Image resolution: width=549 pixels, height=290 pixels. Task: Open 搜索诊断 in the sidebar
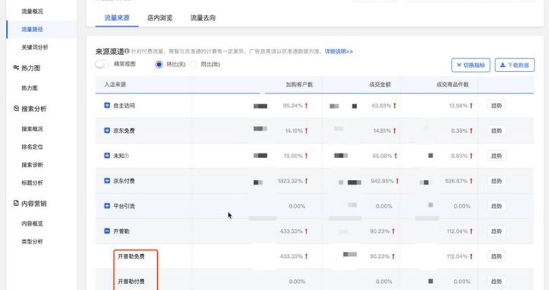point(32,165)
